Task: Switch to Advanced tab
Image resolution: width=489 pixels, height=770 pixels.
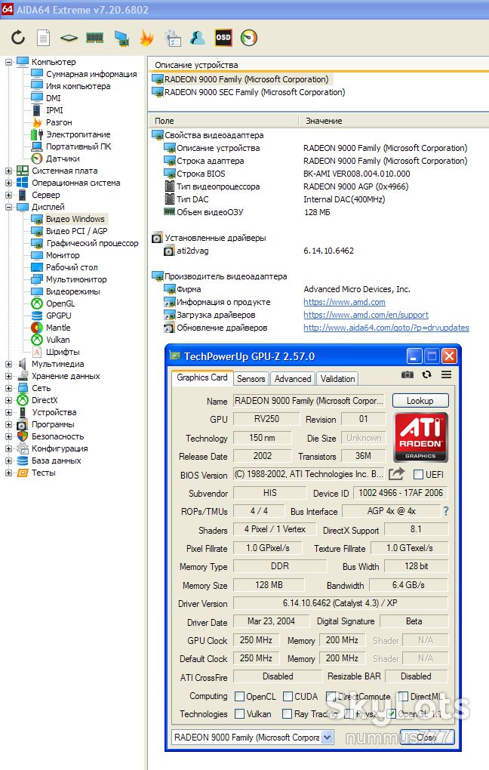Action: click(x=293, y=379)
